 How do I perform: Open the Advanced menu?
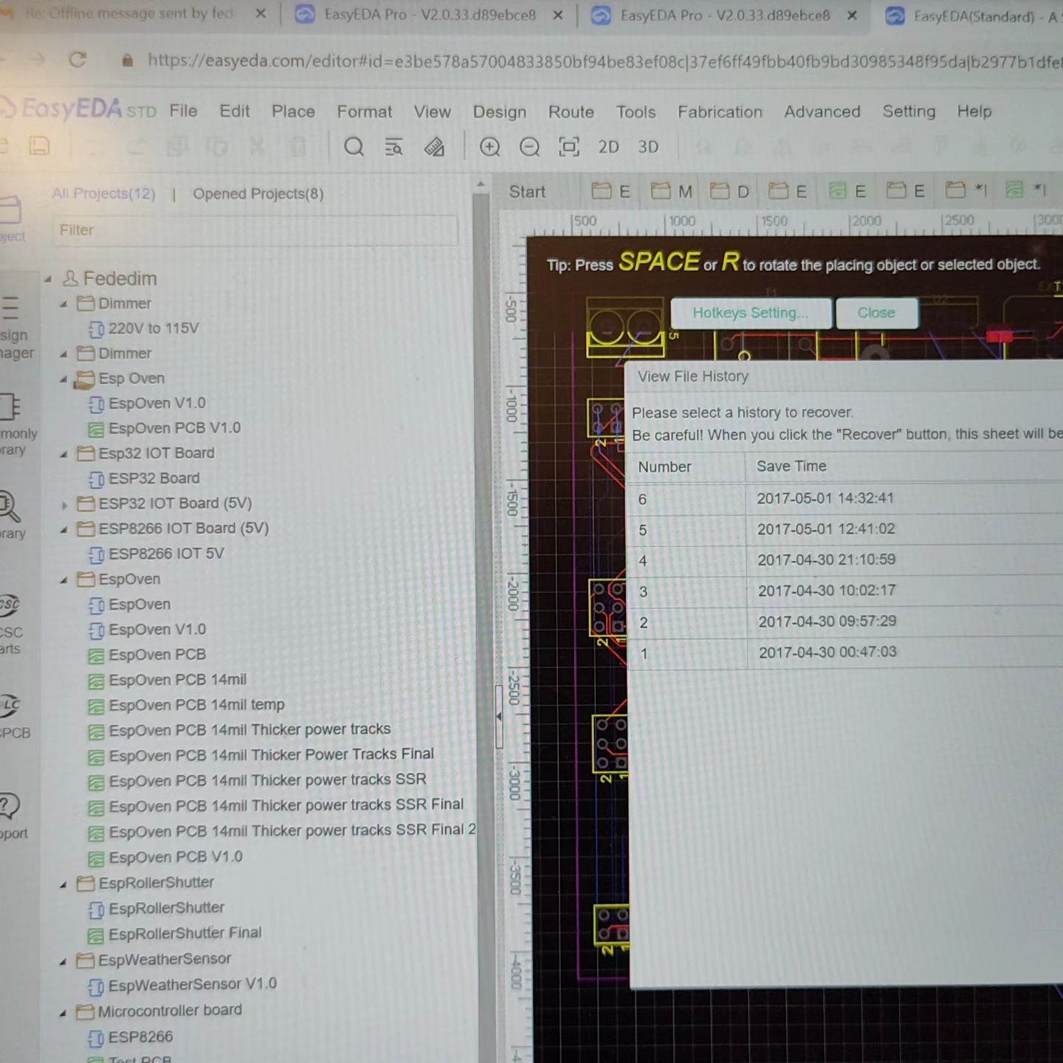click(822, 111)
